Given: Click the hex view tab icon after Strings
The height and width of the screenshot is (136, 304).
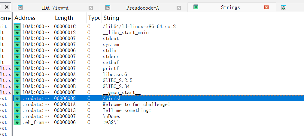Looking at the screenshot, I should pos(284,8).
